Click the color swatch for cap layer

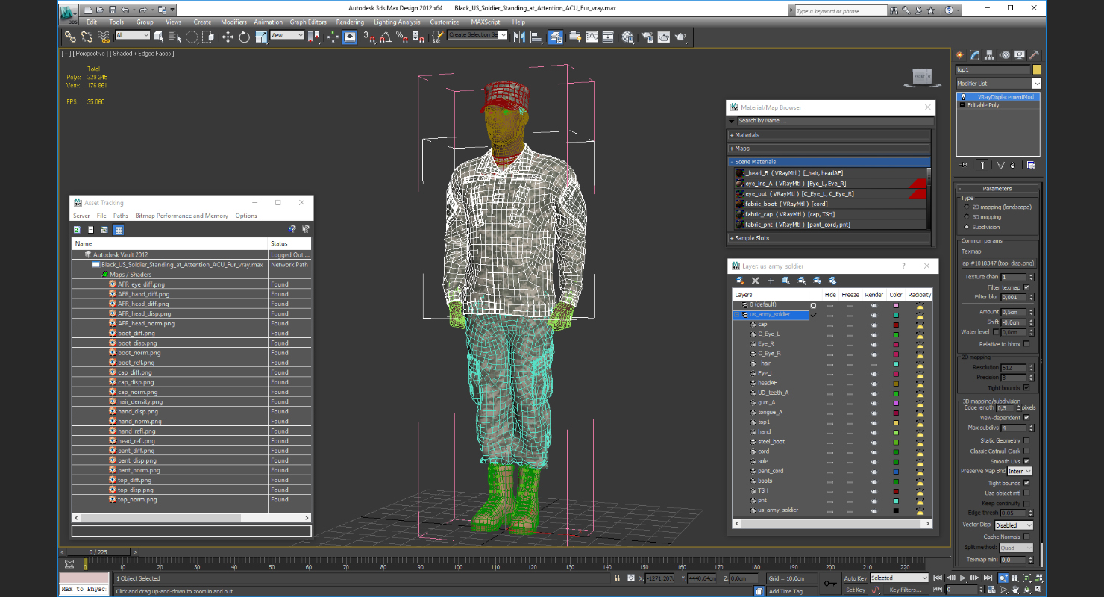click(x=896, y=325)
